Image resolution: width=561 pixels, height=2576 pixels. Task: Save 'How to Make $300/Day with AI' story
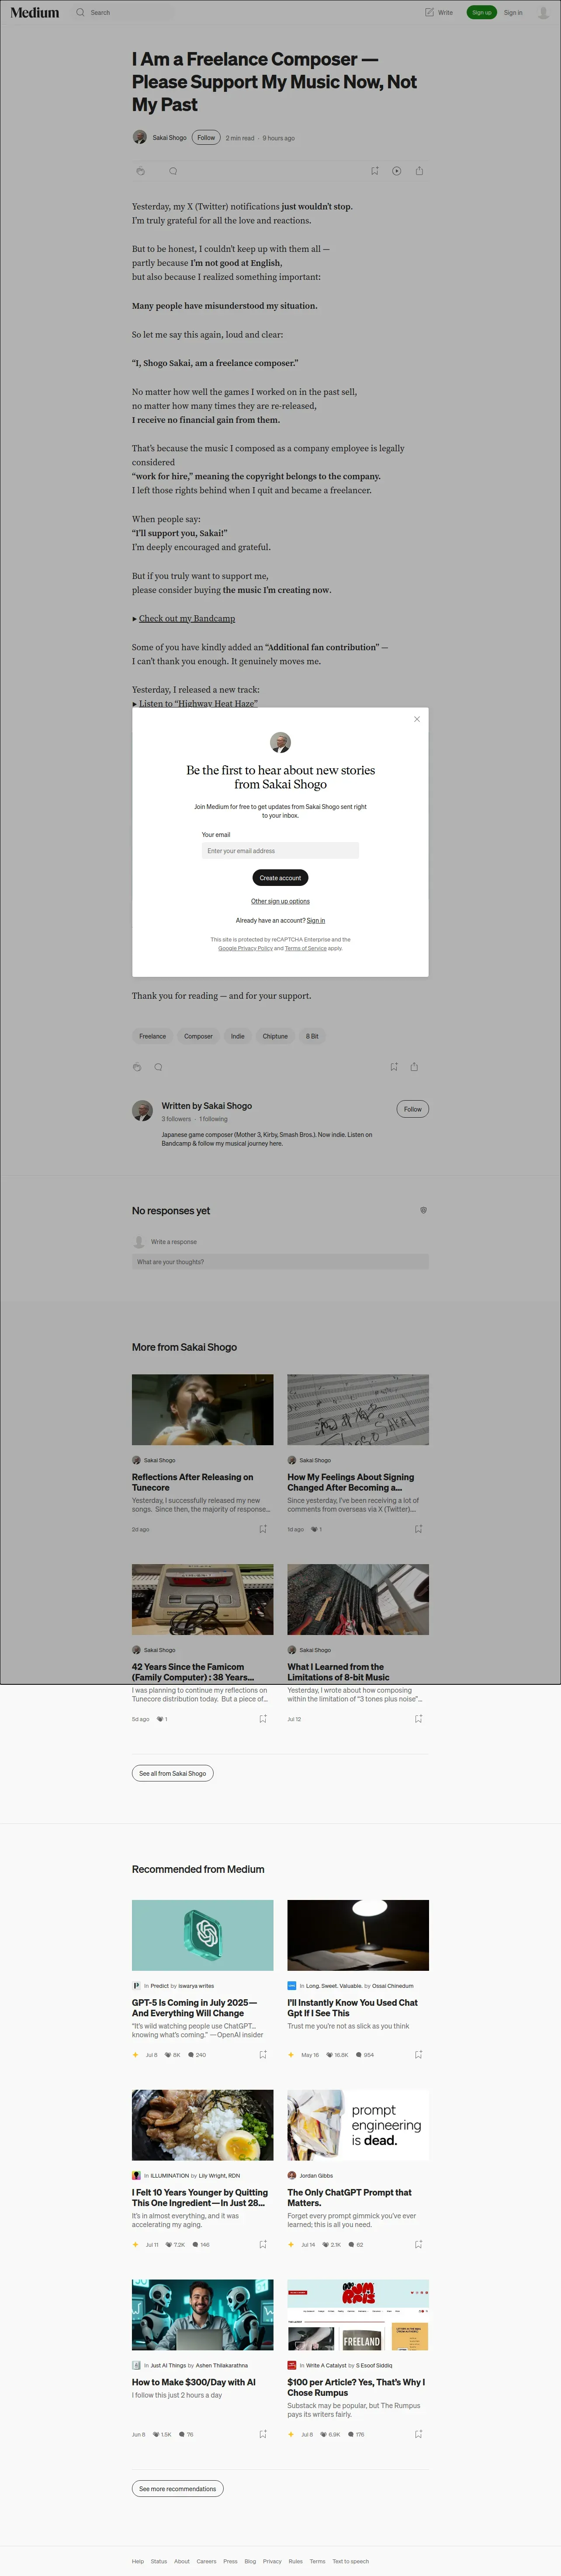(x=263, y=2434)
